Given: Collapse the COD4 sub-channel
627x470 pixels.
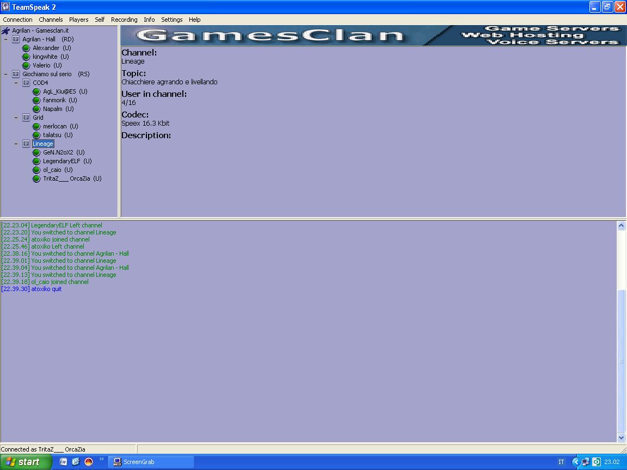Looking at the screenshot, I should coord(16,83).
